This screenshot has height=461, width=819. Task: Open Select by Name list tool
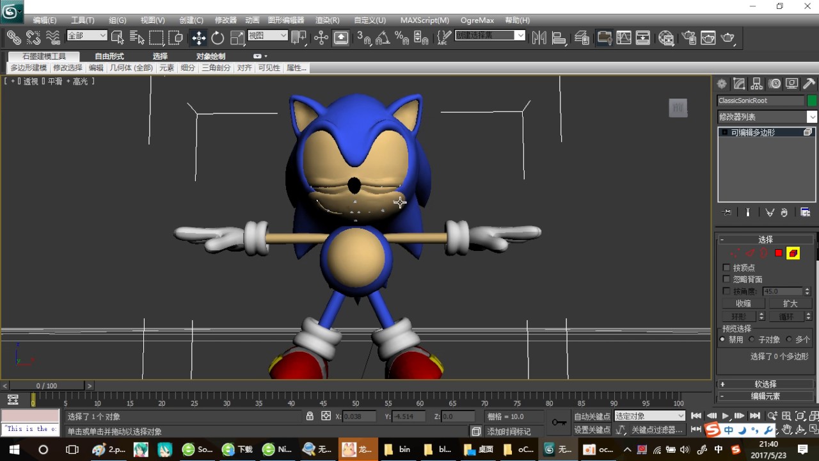click(x=136, y=37)
